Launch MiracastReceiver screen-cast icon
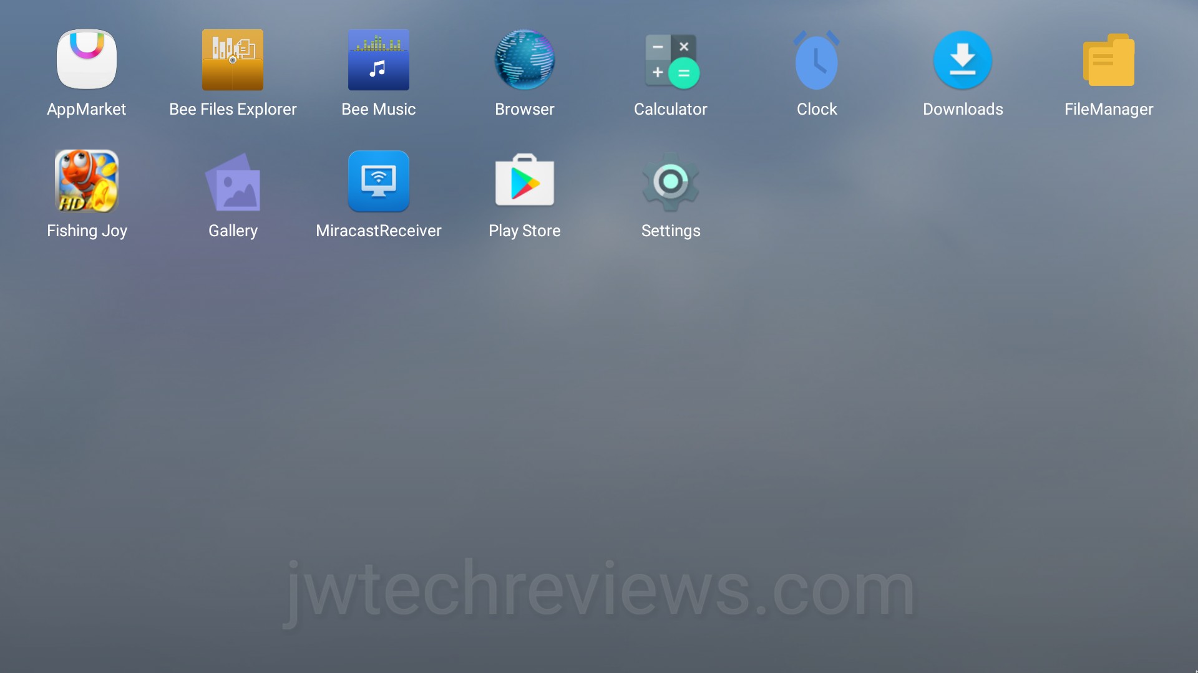The height and width of the screenshot is (673, 1198). (379, 181)
